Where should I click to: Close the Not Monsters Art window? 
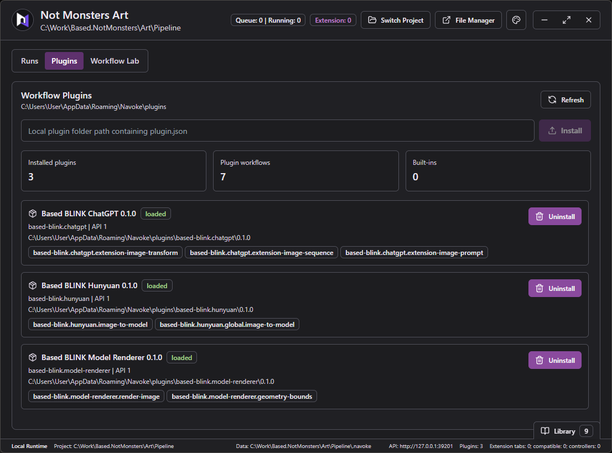(589, 20)
